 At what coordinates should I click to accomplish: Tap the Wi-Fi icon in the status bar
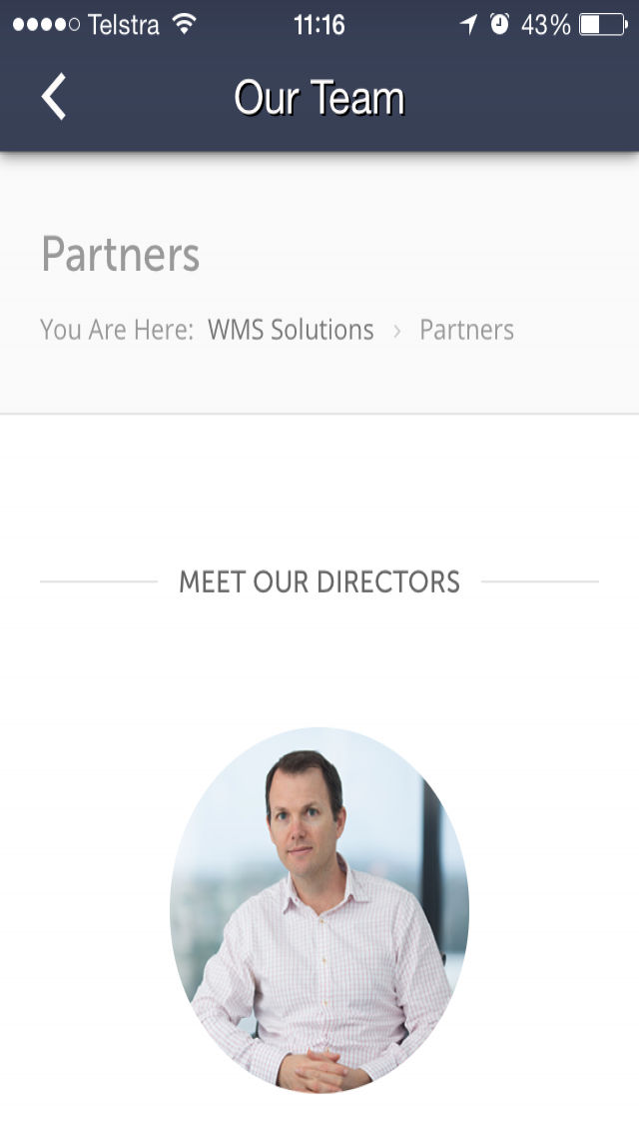(x=185, y=25)
